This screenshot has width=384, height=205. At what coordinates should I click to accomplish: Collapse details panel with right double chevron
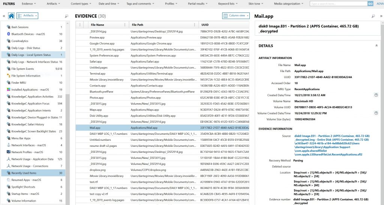[x=381, y=16]
